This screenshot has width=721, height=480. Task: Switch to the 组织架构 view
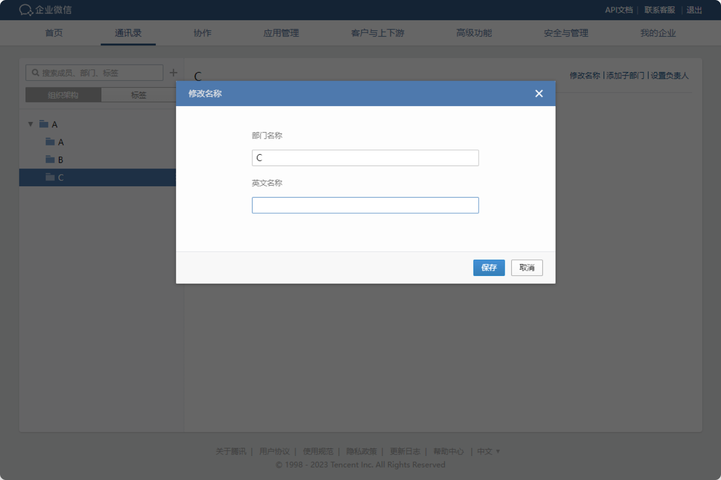tap(63, 95)
